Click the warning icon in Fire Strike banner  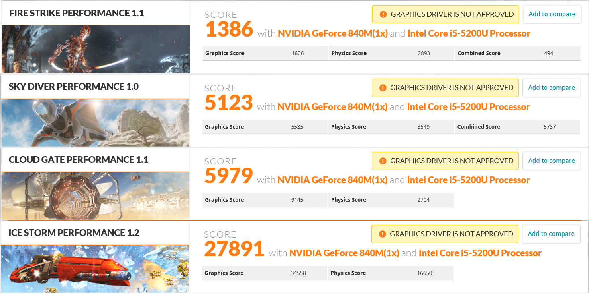pyautogui.click(x=383, y=14)
